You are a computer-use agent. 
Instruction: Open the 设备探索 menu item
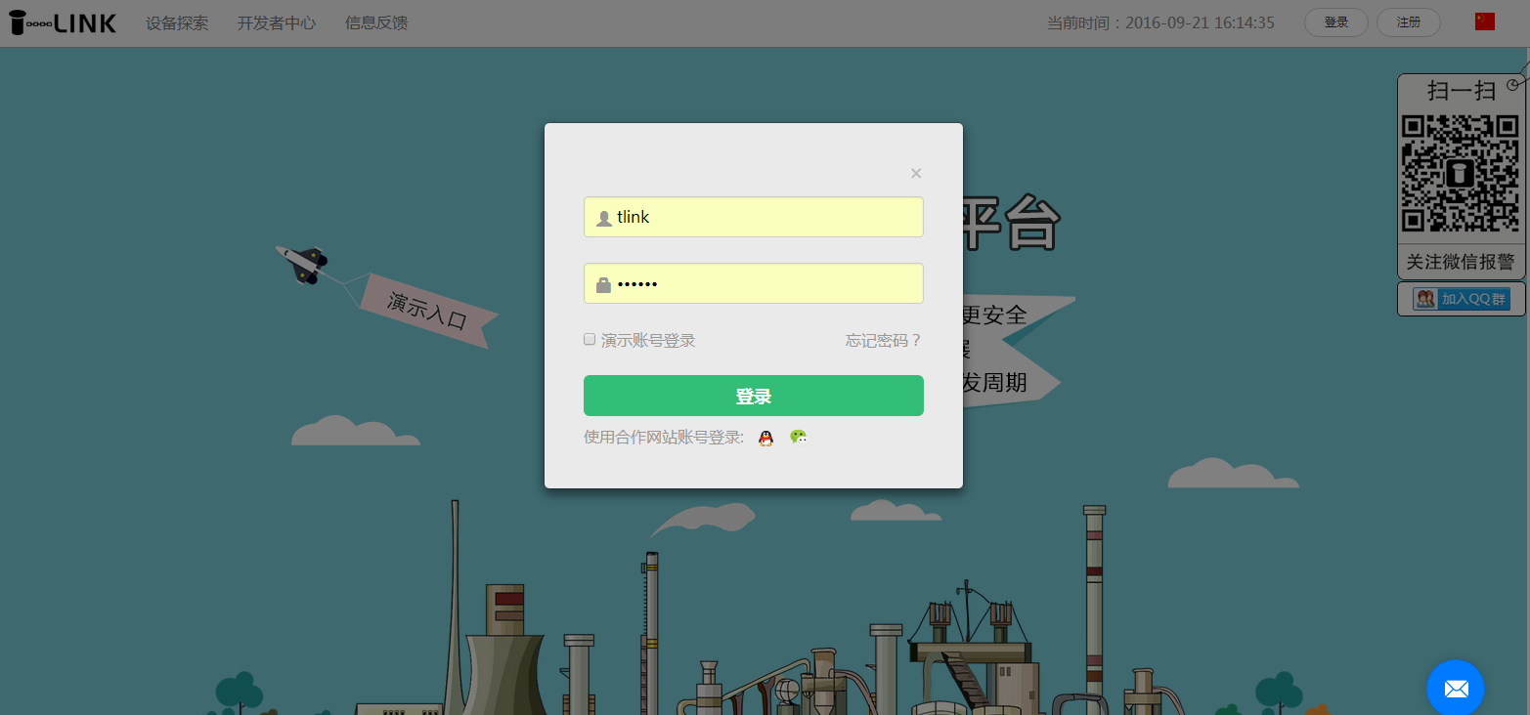pyautogui.click(x=177, y=22)
